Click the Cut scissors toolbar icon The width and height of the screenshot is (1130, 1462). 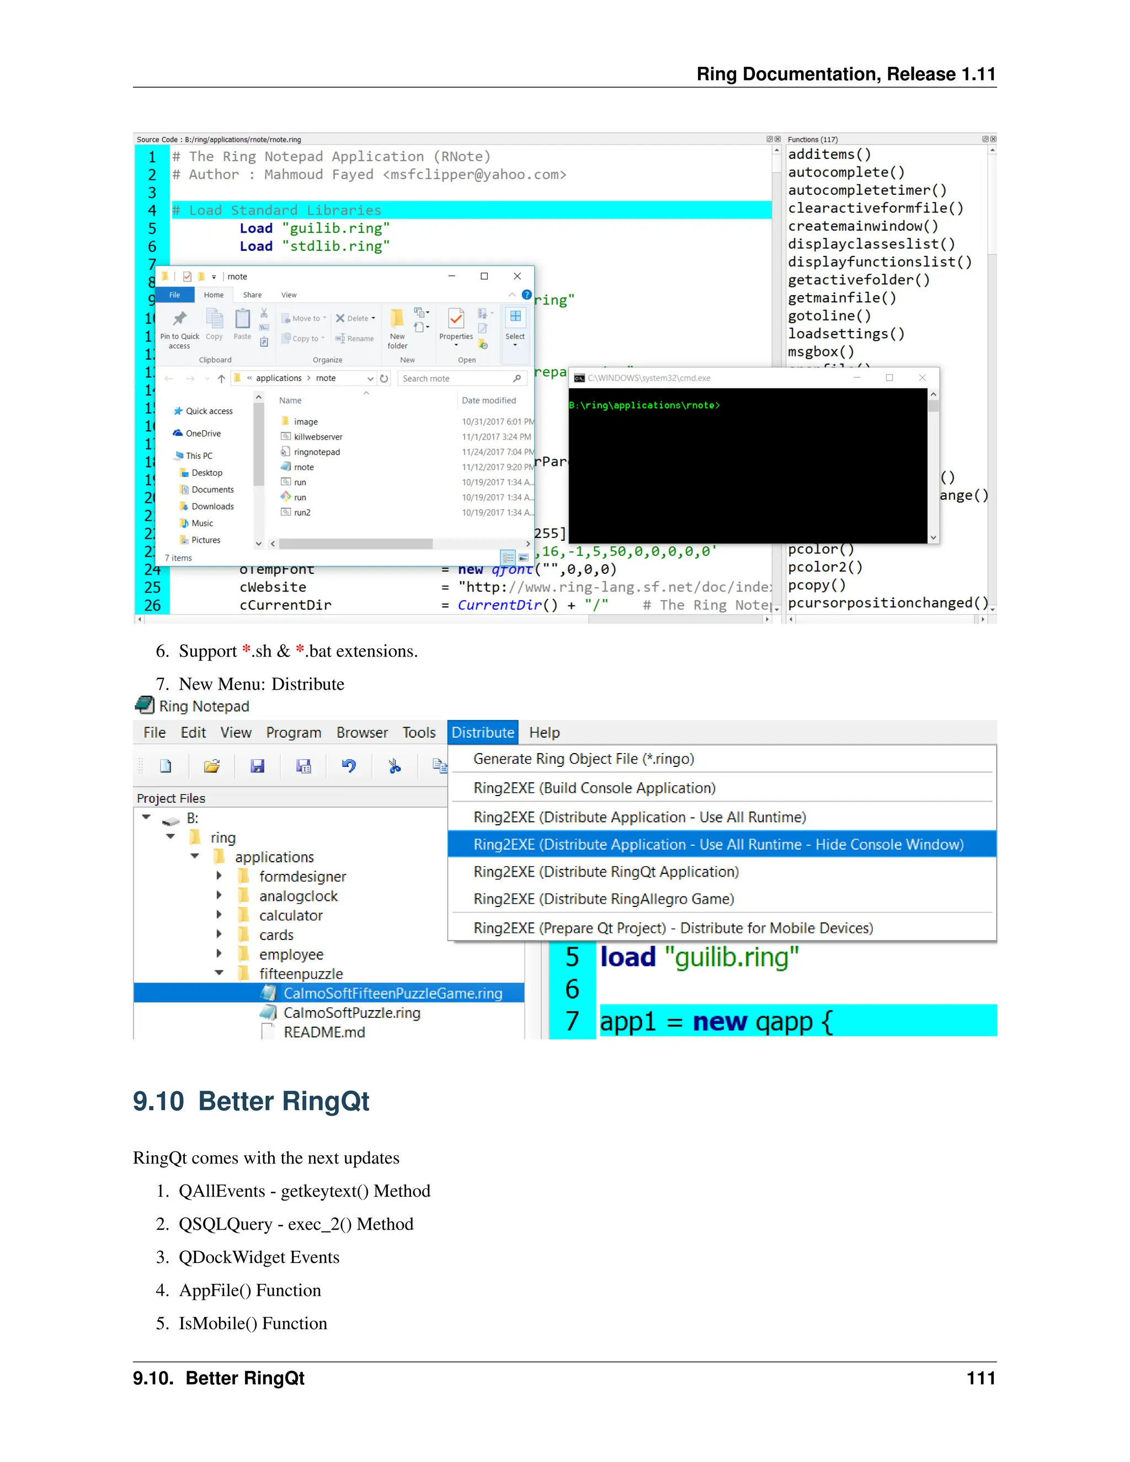pyautogui.click(x=395, y=766)
